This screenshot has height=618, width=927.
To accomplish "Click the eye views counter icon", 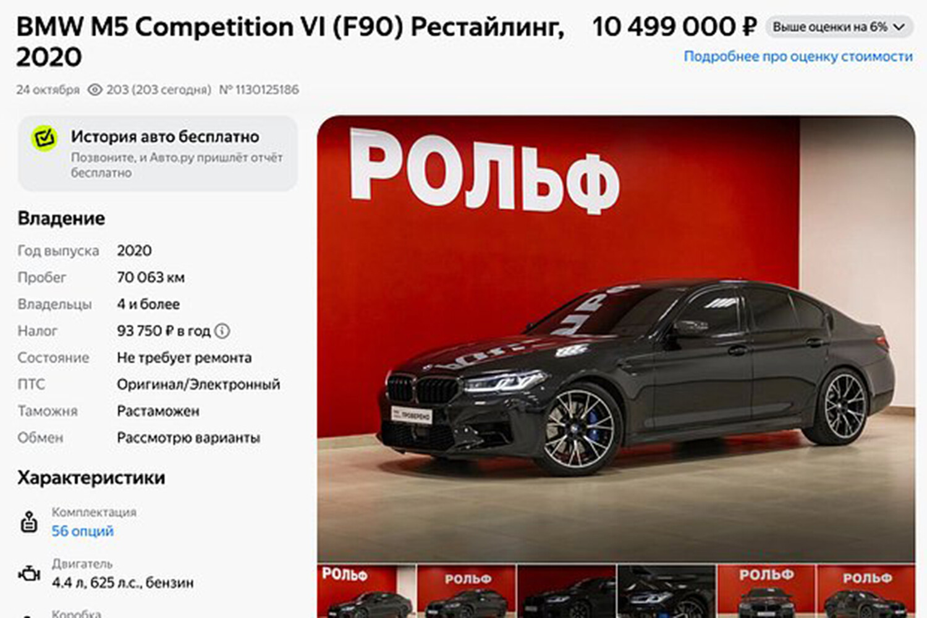I will pyautogui.click(x=95, y=90).
